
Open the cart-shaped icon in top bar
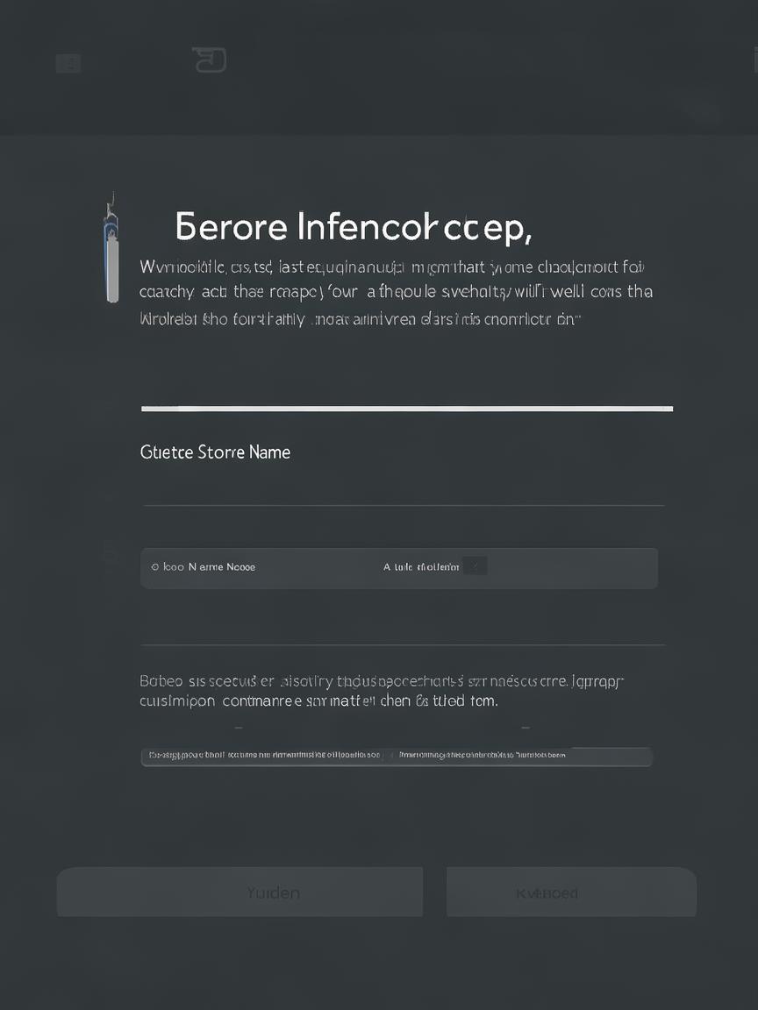pos(210,60)
